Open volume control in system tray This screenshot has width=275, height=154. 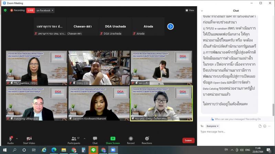pyautogui.click(x=242, y=150)
